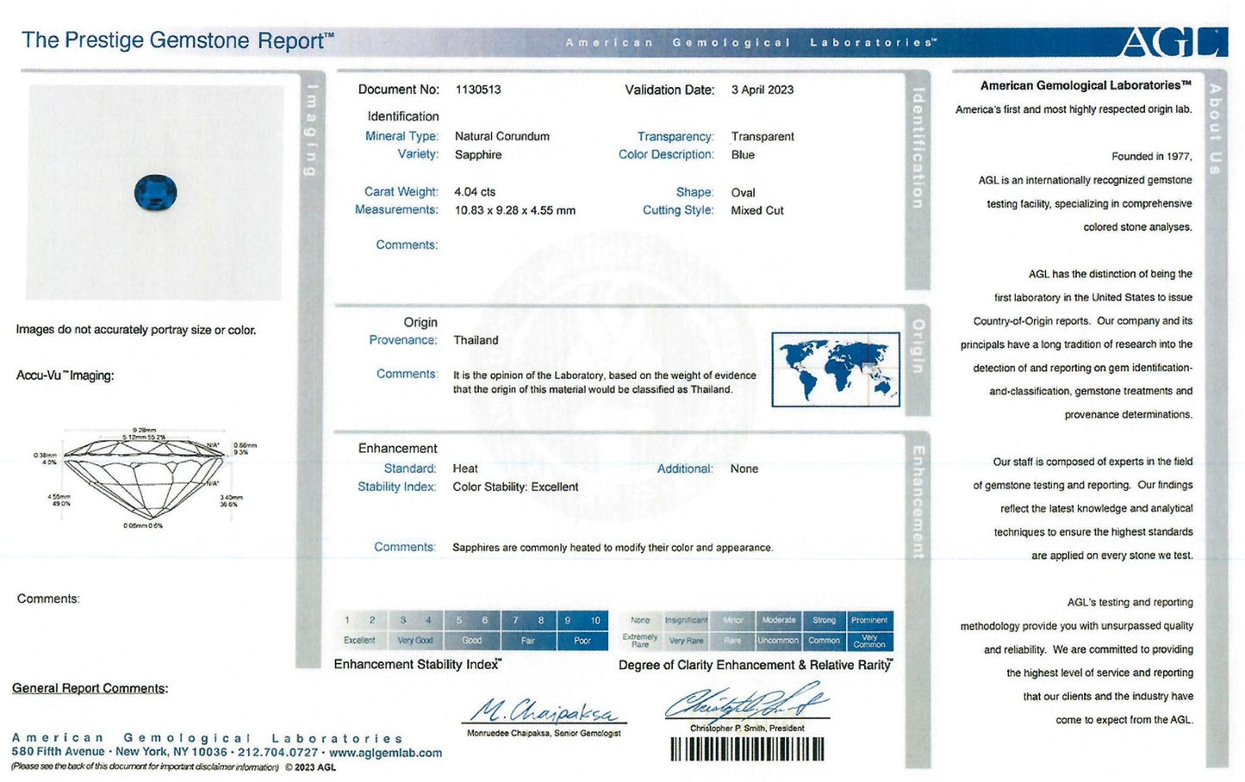Image resolution: width=1245 pixels, height=782 pixels.
Task: Click Christopher P. Smith's signature
Action: point(746,702)
